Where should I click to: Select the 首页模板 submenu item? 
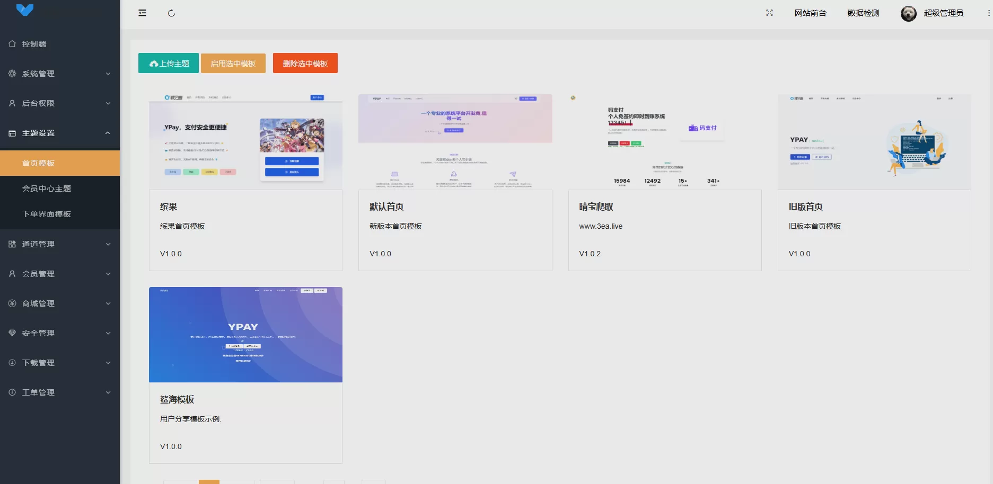(60, 163)
